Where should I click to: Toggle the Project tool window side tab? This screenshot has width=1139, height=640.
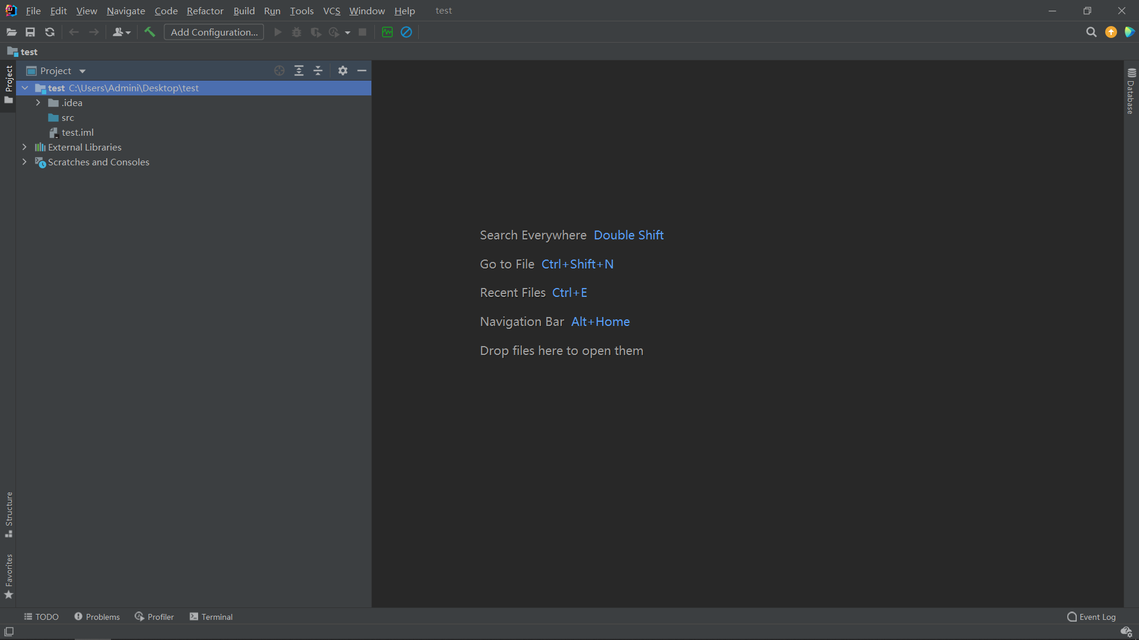pos(8,85)
